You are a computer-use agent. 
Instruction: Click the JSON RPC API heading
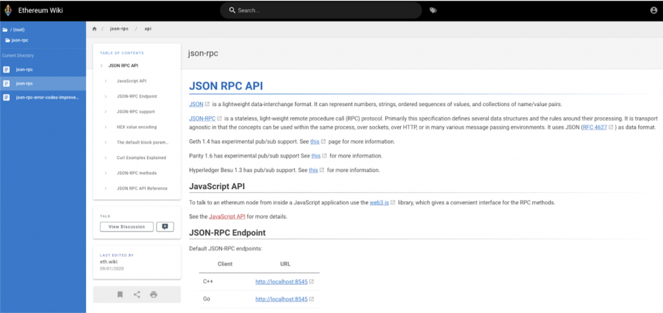(226, 86)
